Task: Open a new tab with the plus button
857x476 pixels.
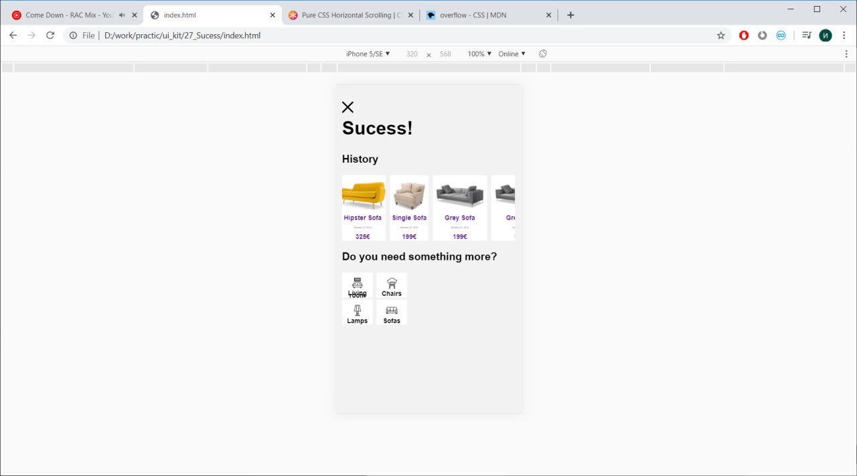Action: coord(570,15)
